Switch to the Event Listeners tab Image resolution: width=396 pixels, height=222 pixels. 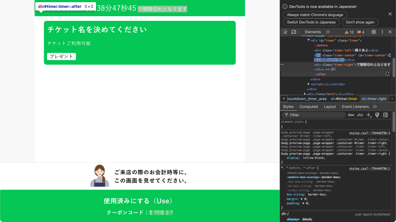[355, 107]
